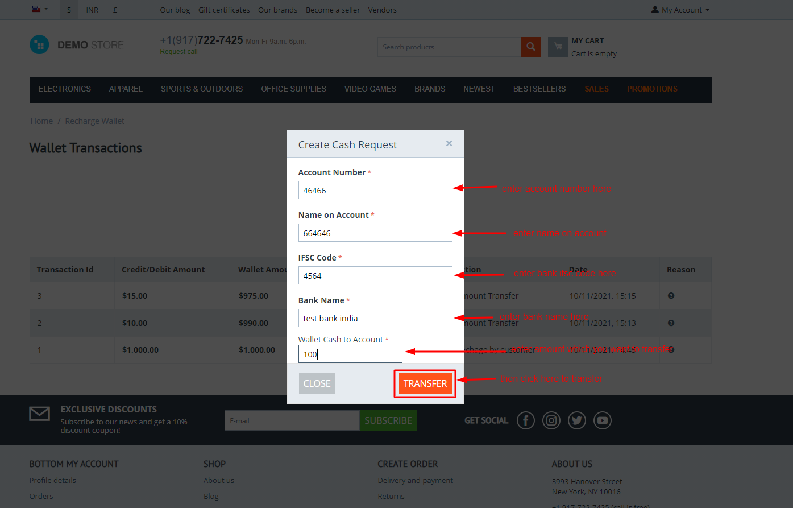793x508 pixels.
Task: Open the YouTube social icon
Action: click(x=602, y=420)
